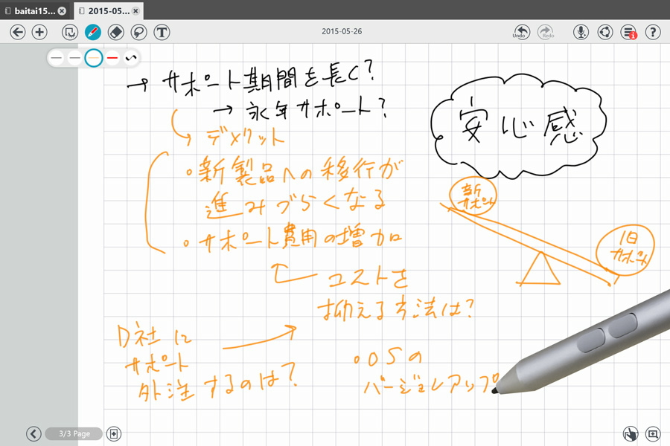Close the 2015-05 note tab

pos(136,11)
